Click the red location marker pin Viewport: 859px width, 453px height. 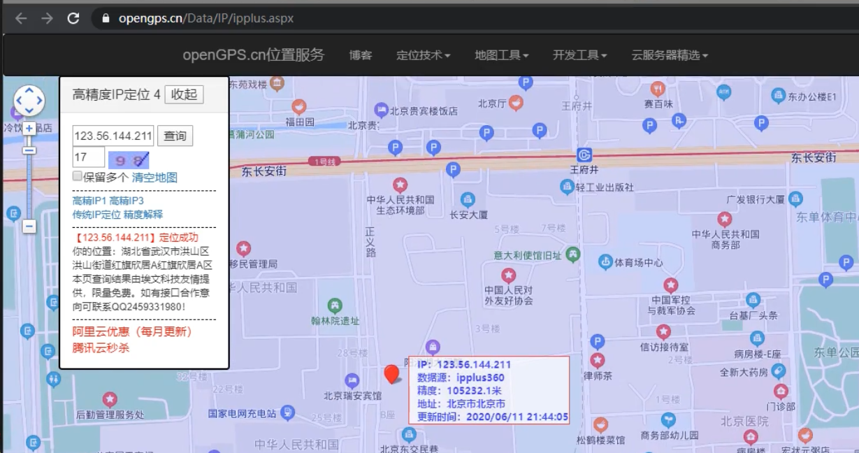391,374
